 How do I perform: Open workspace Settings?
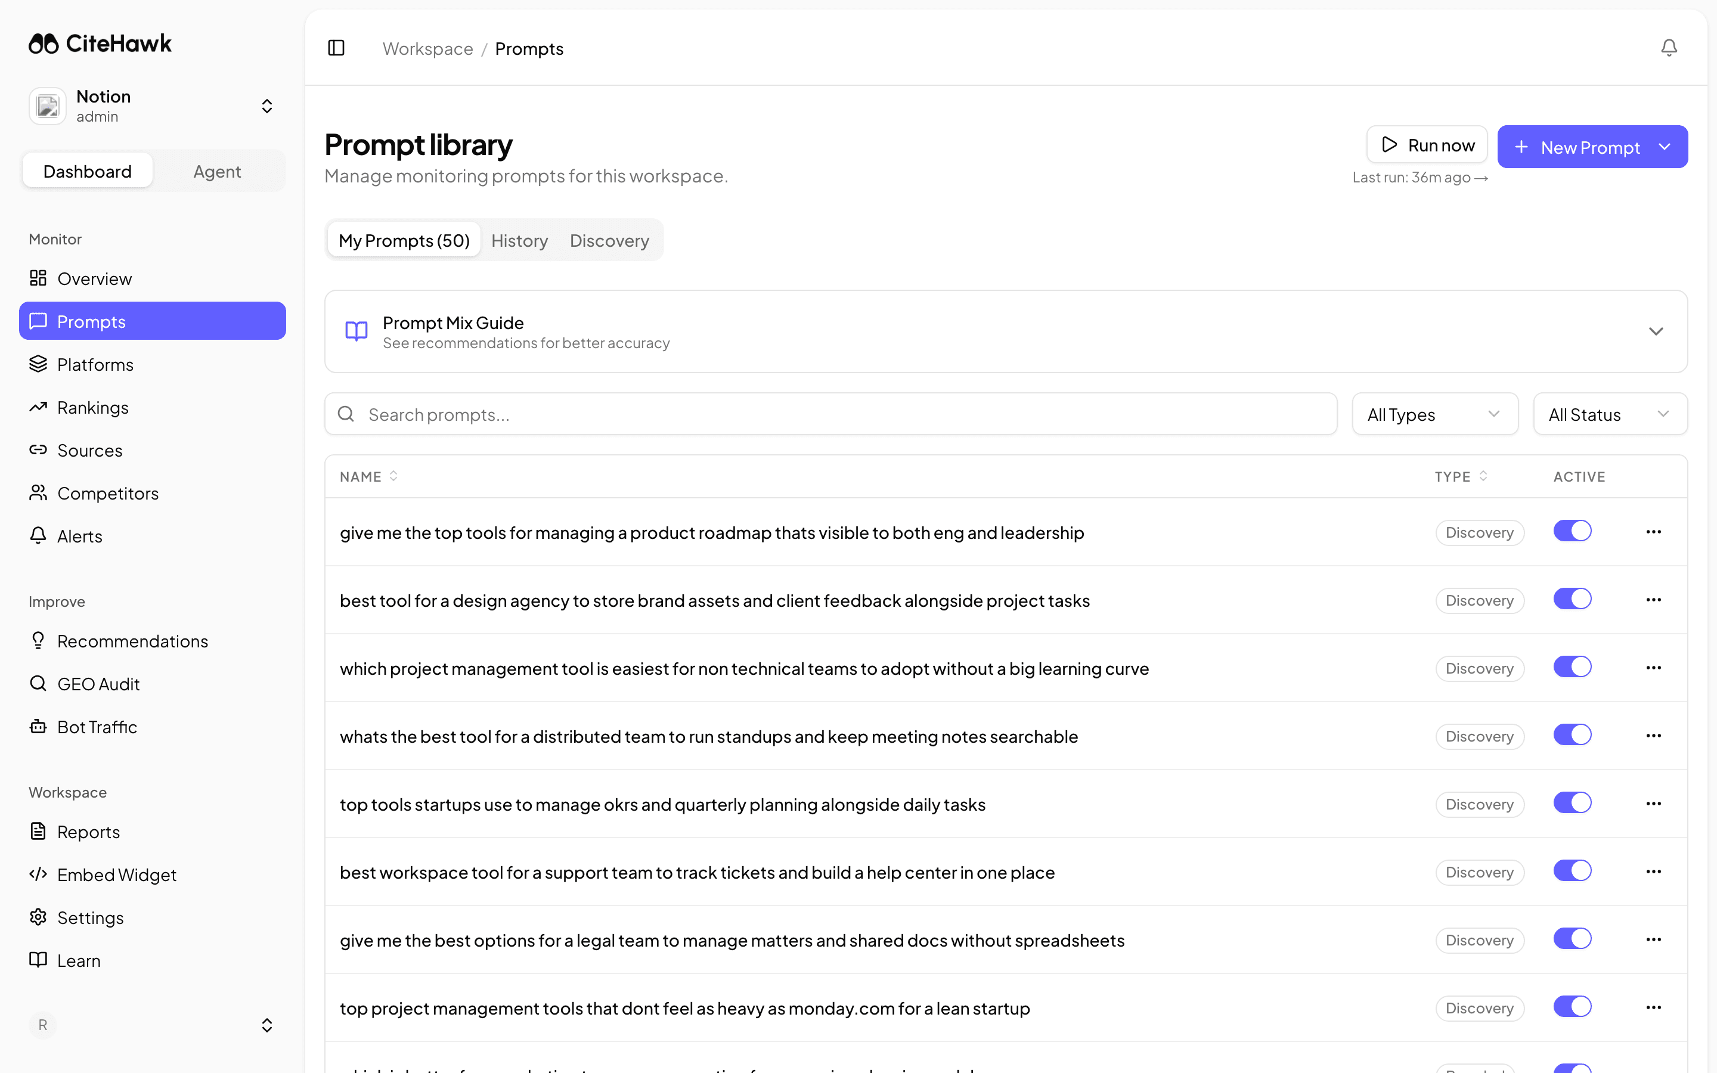click(153, 917)
